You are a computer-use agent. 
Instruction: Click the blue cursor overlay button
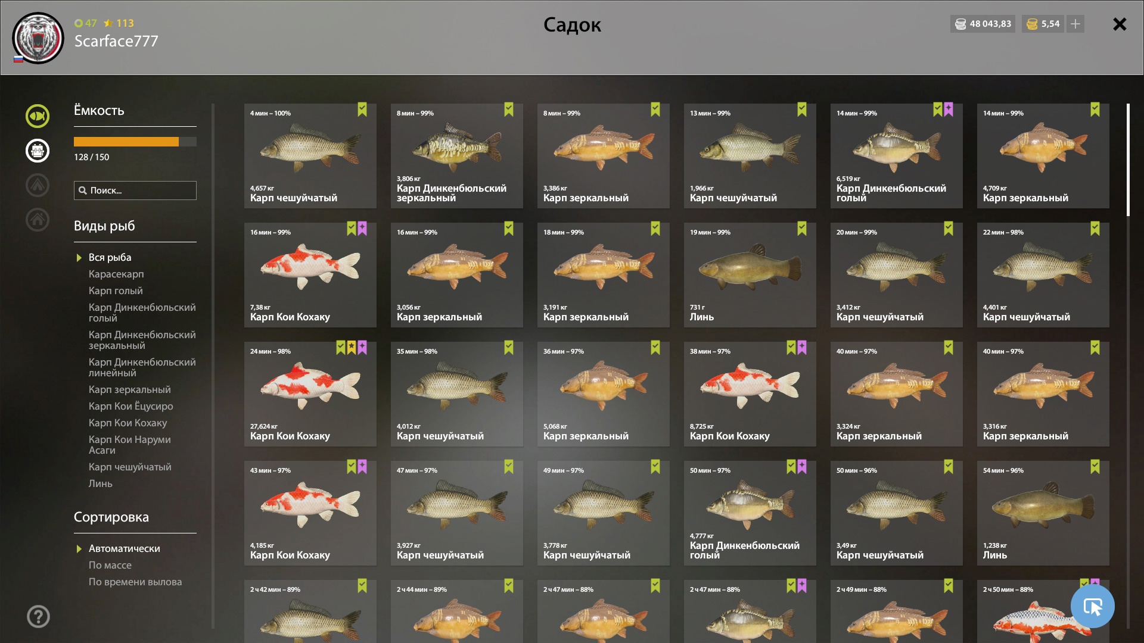click(1093, 606)
